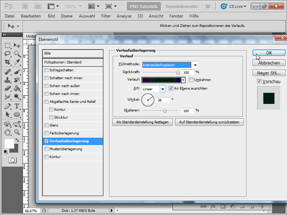This screenshot has height=215, width=287.
Task: Select the Clone Stamp tool
Action: click(8, 80)
